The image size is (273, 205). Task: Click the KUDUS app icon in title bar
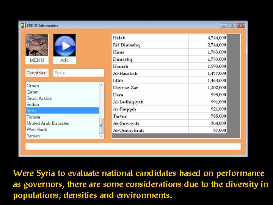(x=23, y=25)
